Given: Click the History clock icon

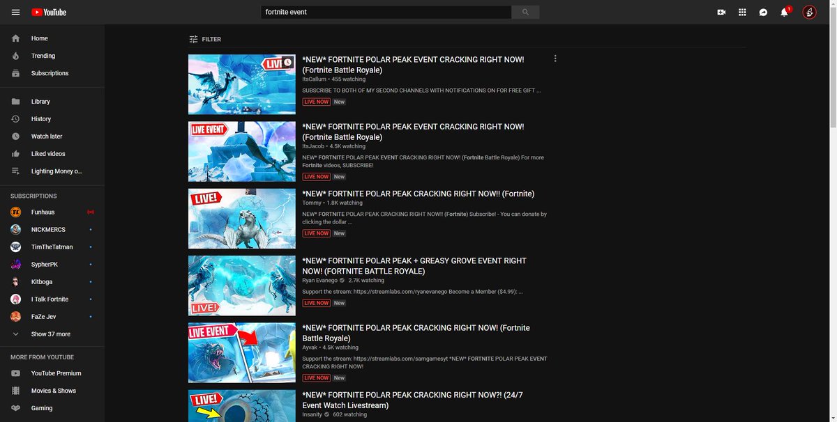Looking at the screenshot, I should coord(15,119).
